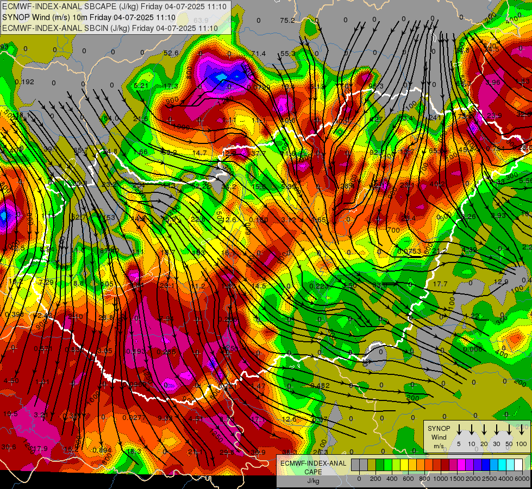Viewport: 532px width, 489px height.
Task: Click the station value 3.50
Action: (x=349, y=285)
